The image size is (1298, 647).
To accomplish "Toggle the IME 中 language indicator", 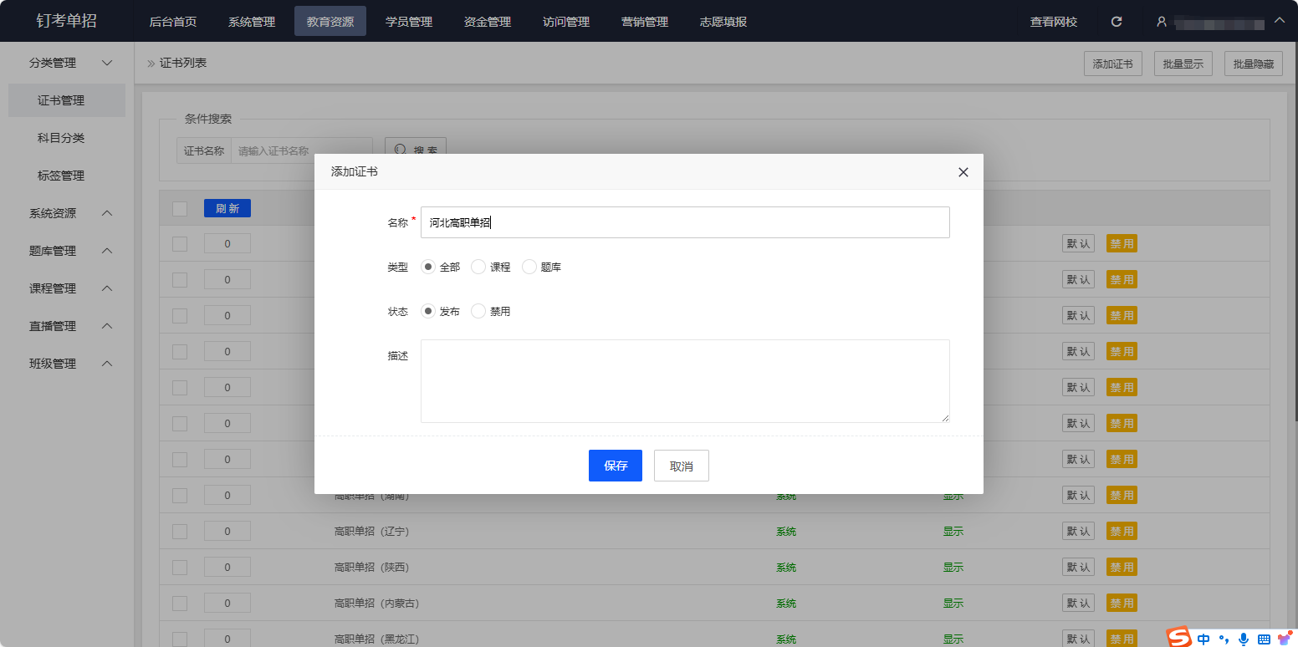I will tap(1203, 639).
